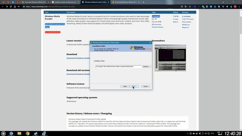This screenshot has width=242, height=136.
Task: Click the Notify me link
Action: point(186,25)
